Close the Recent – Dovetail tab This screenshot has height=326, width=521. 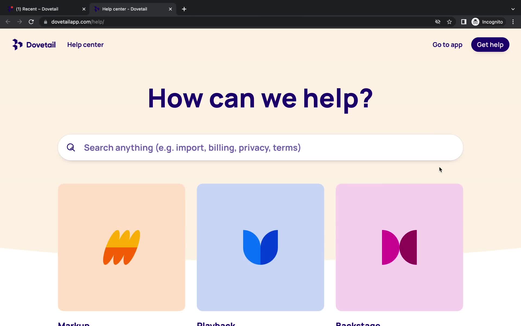pyautogui.click(x=84, y=9)
